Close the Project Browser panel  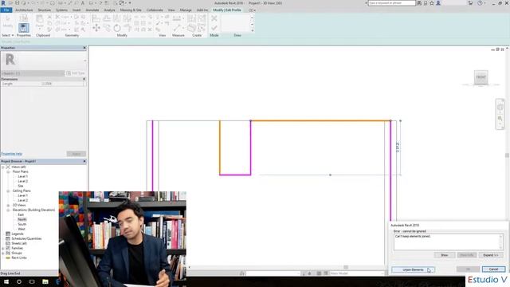tap(84, 161)
